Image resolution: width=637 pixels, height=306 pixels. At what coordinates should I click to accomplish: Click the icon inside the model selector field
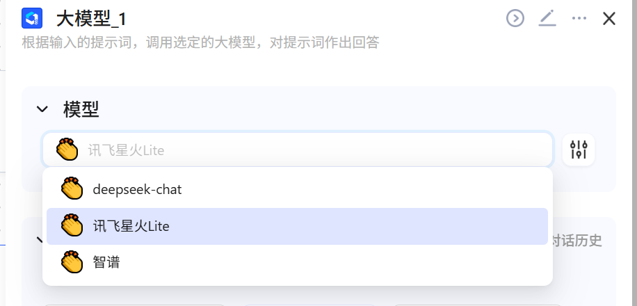[67, 150]
